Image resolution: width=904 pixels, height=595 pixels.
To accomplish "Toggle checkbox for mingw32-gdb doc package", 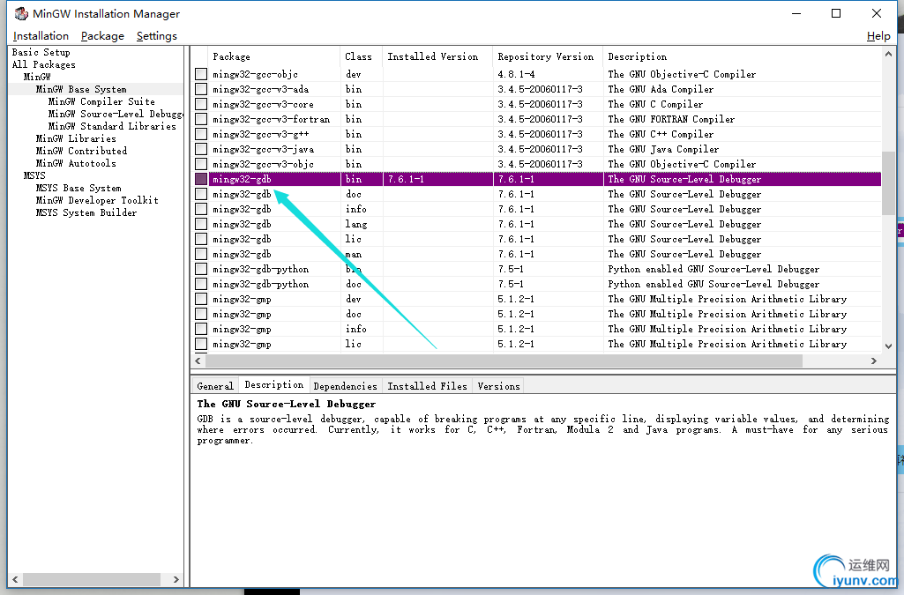I will tap(200, 194).
